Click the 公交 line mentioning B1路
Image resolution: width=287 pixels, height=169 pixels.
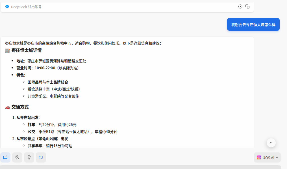[x=73, y=132]
